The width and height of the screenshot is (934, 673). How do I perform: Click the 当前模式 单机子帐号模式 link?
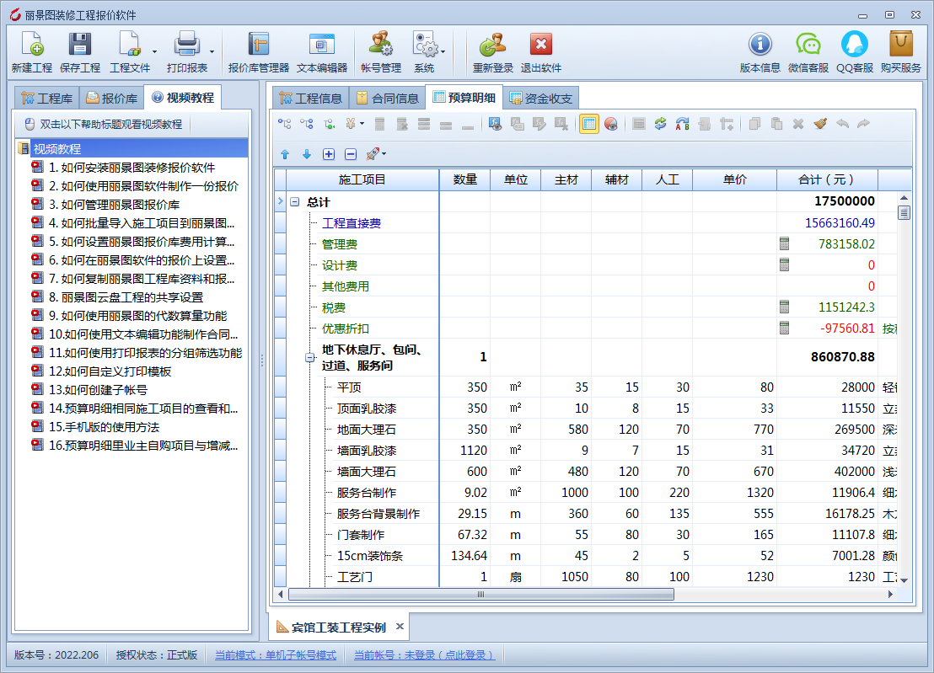pyautogui.click(x=275, y=655)
